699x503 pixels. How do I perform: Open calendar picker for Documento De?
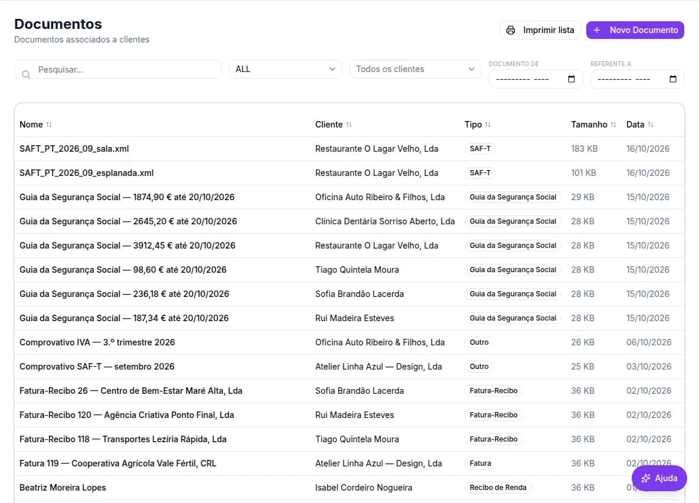click(x=571, y=79)
